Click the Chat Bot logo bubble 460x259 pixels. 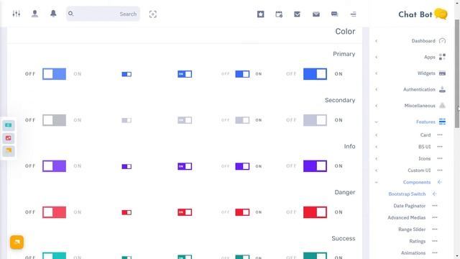coord(441,14)
